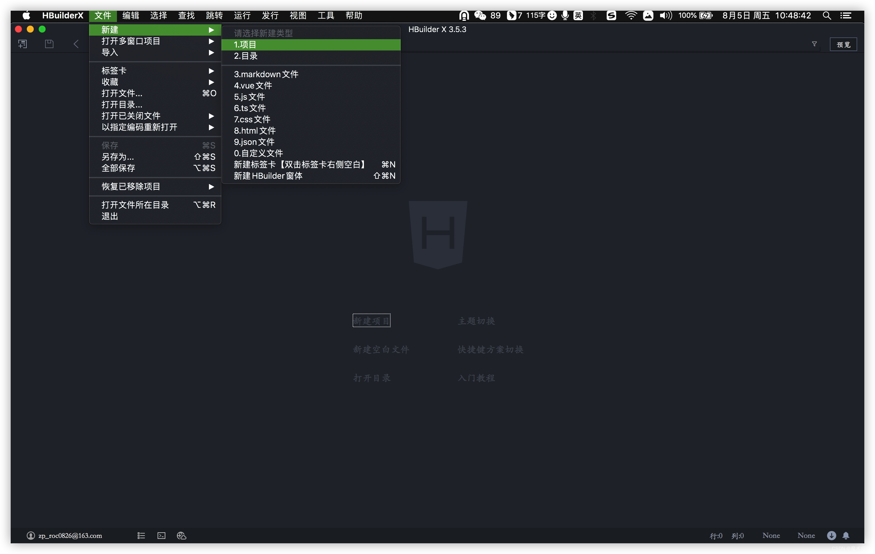
Task: Click the smiley face input method icon
Action: click(551, 15)
